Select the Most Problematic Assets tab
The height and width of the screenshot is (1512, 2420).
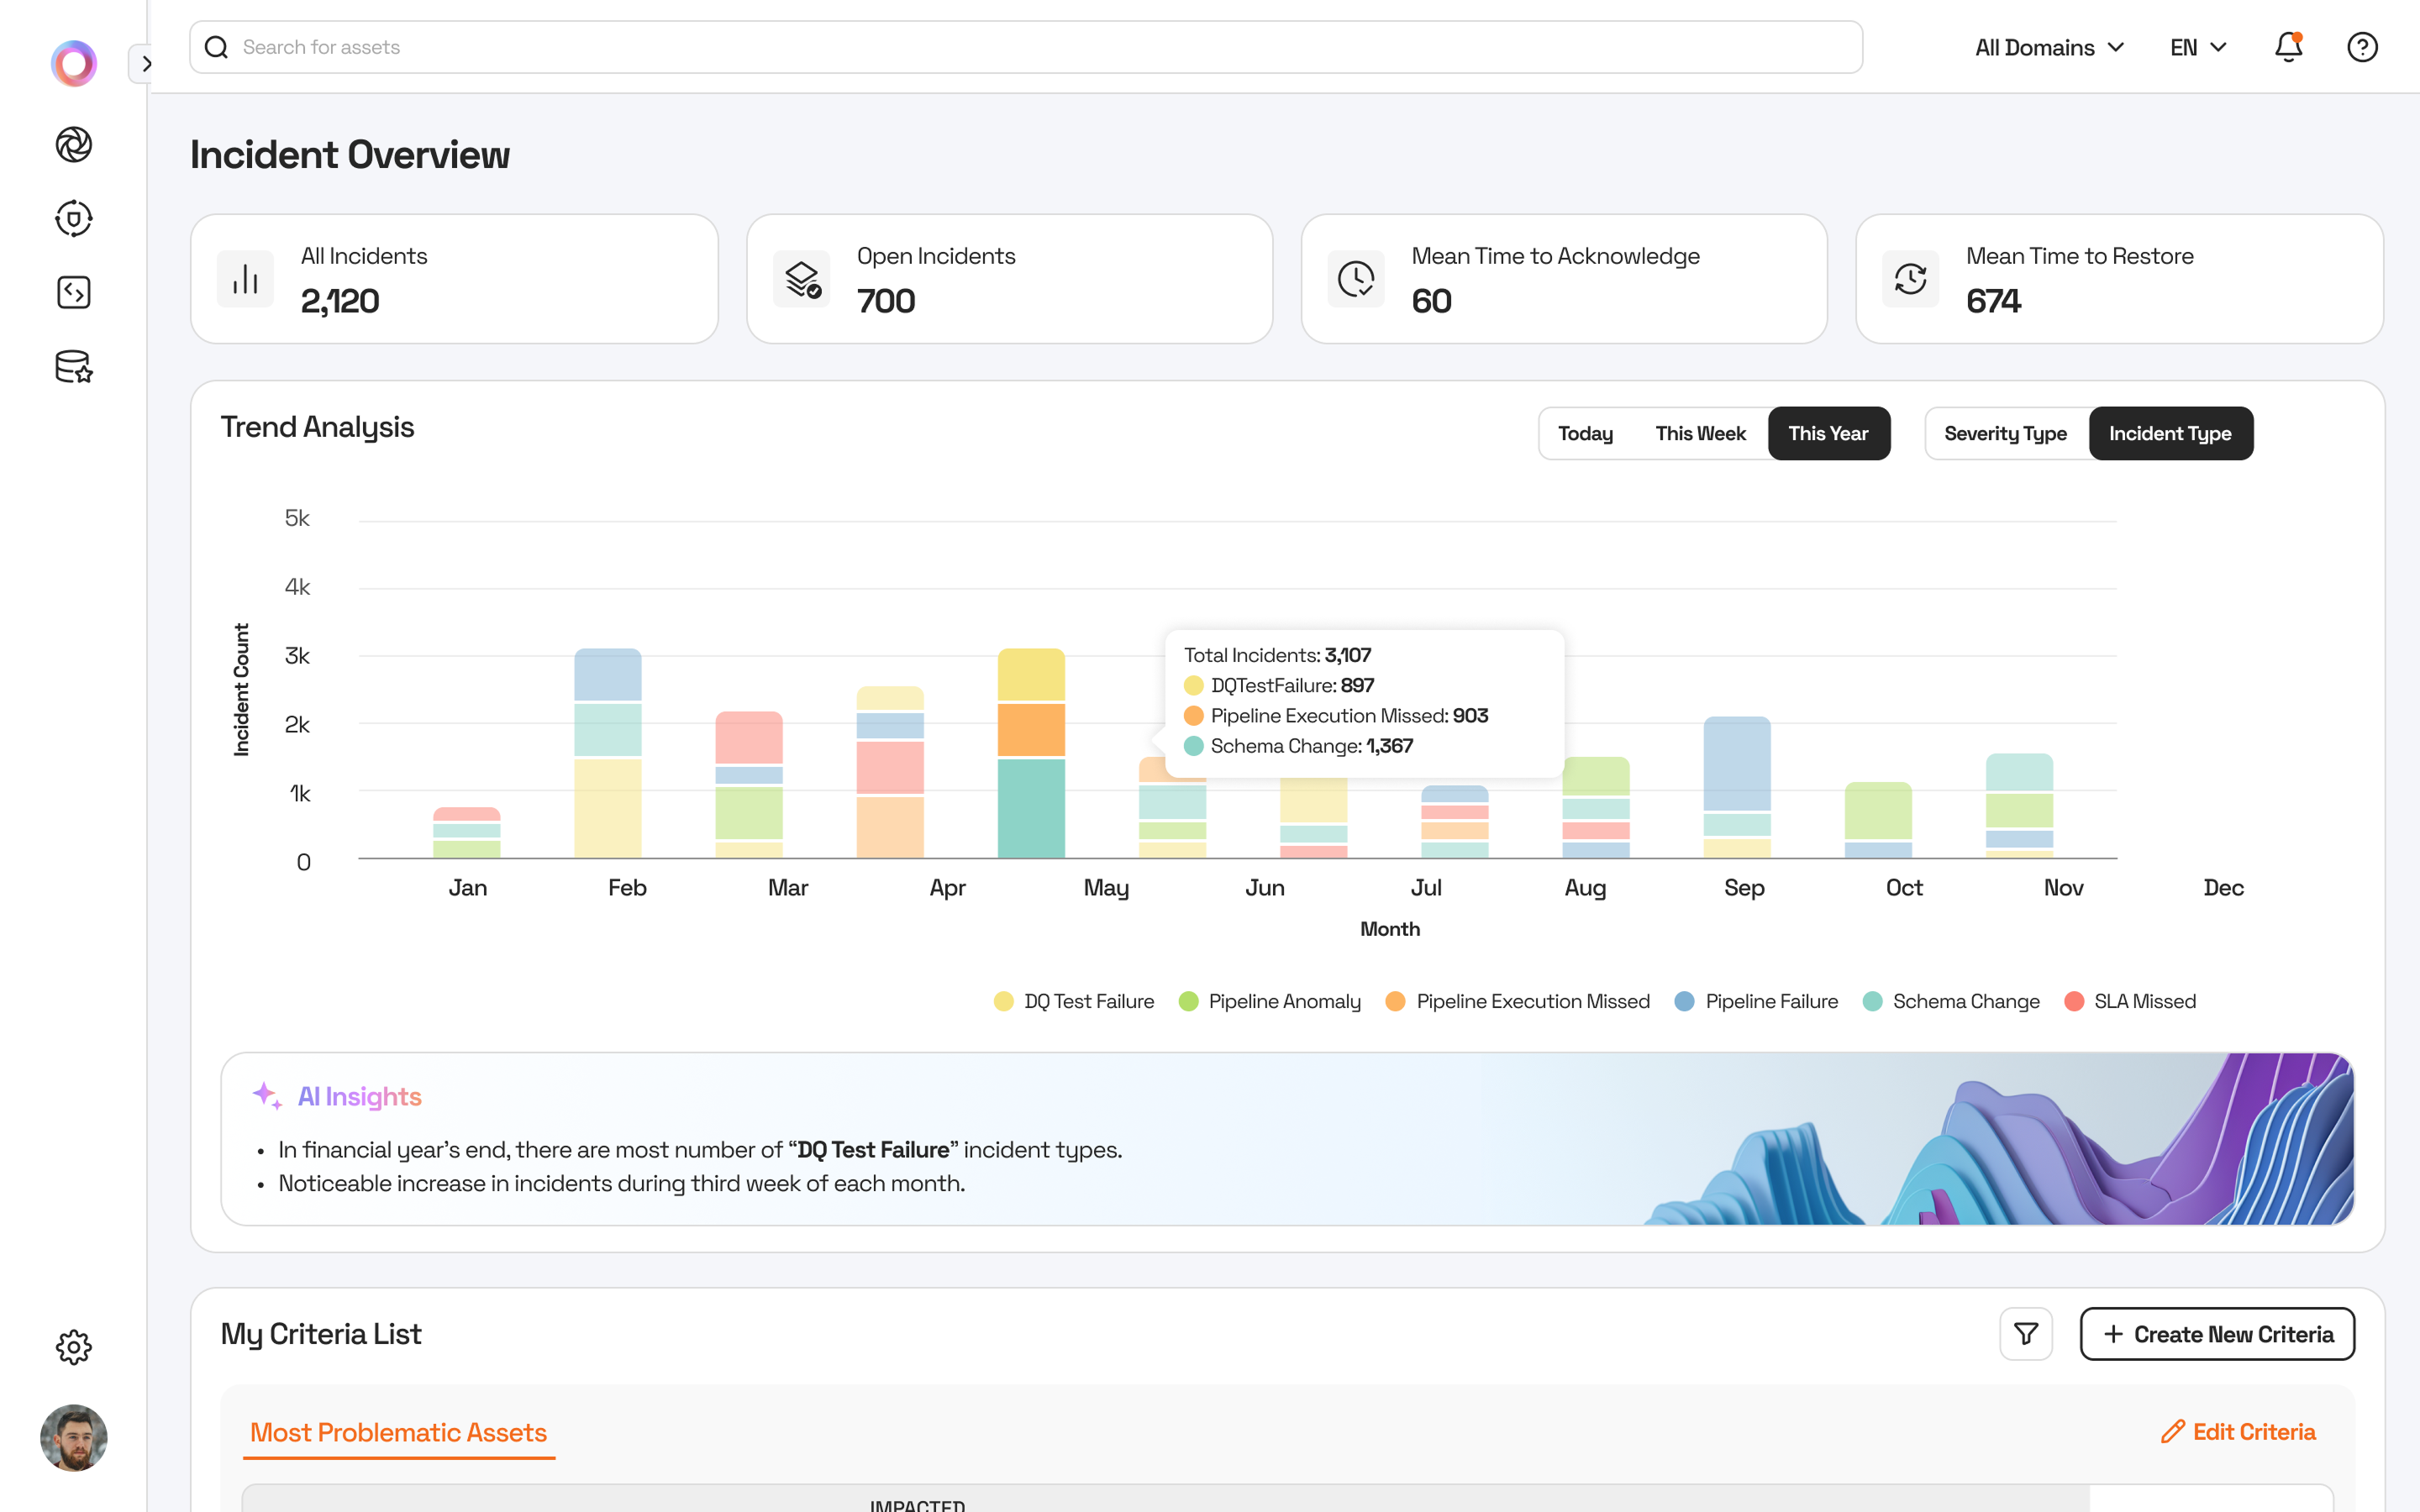coord(398,1432)
